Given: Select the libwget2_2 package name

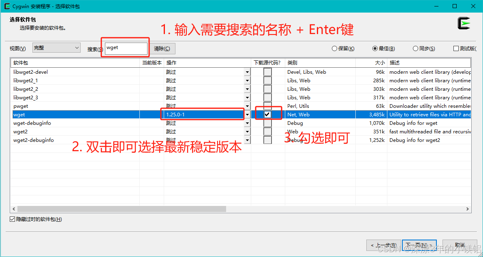Looking at the screenshot, I should [26, 89].
